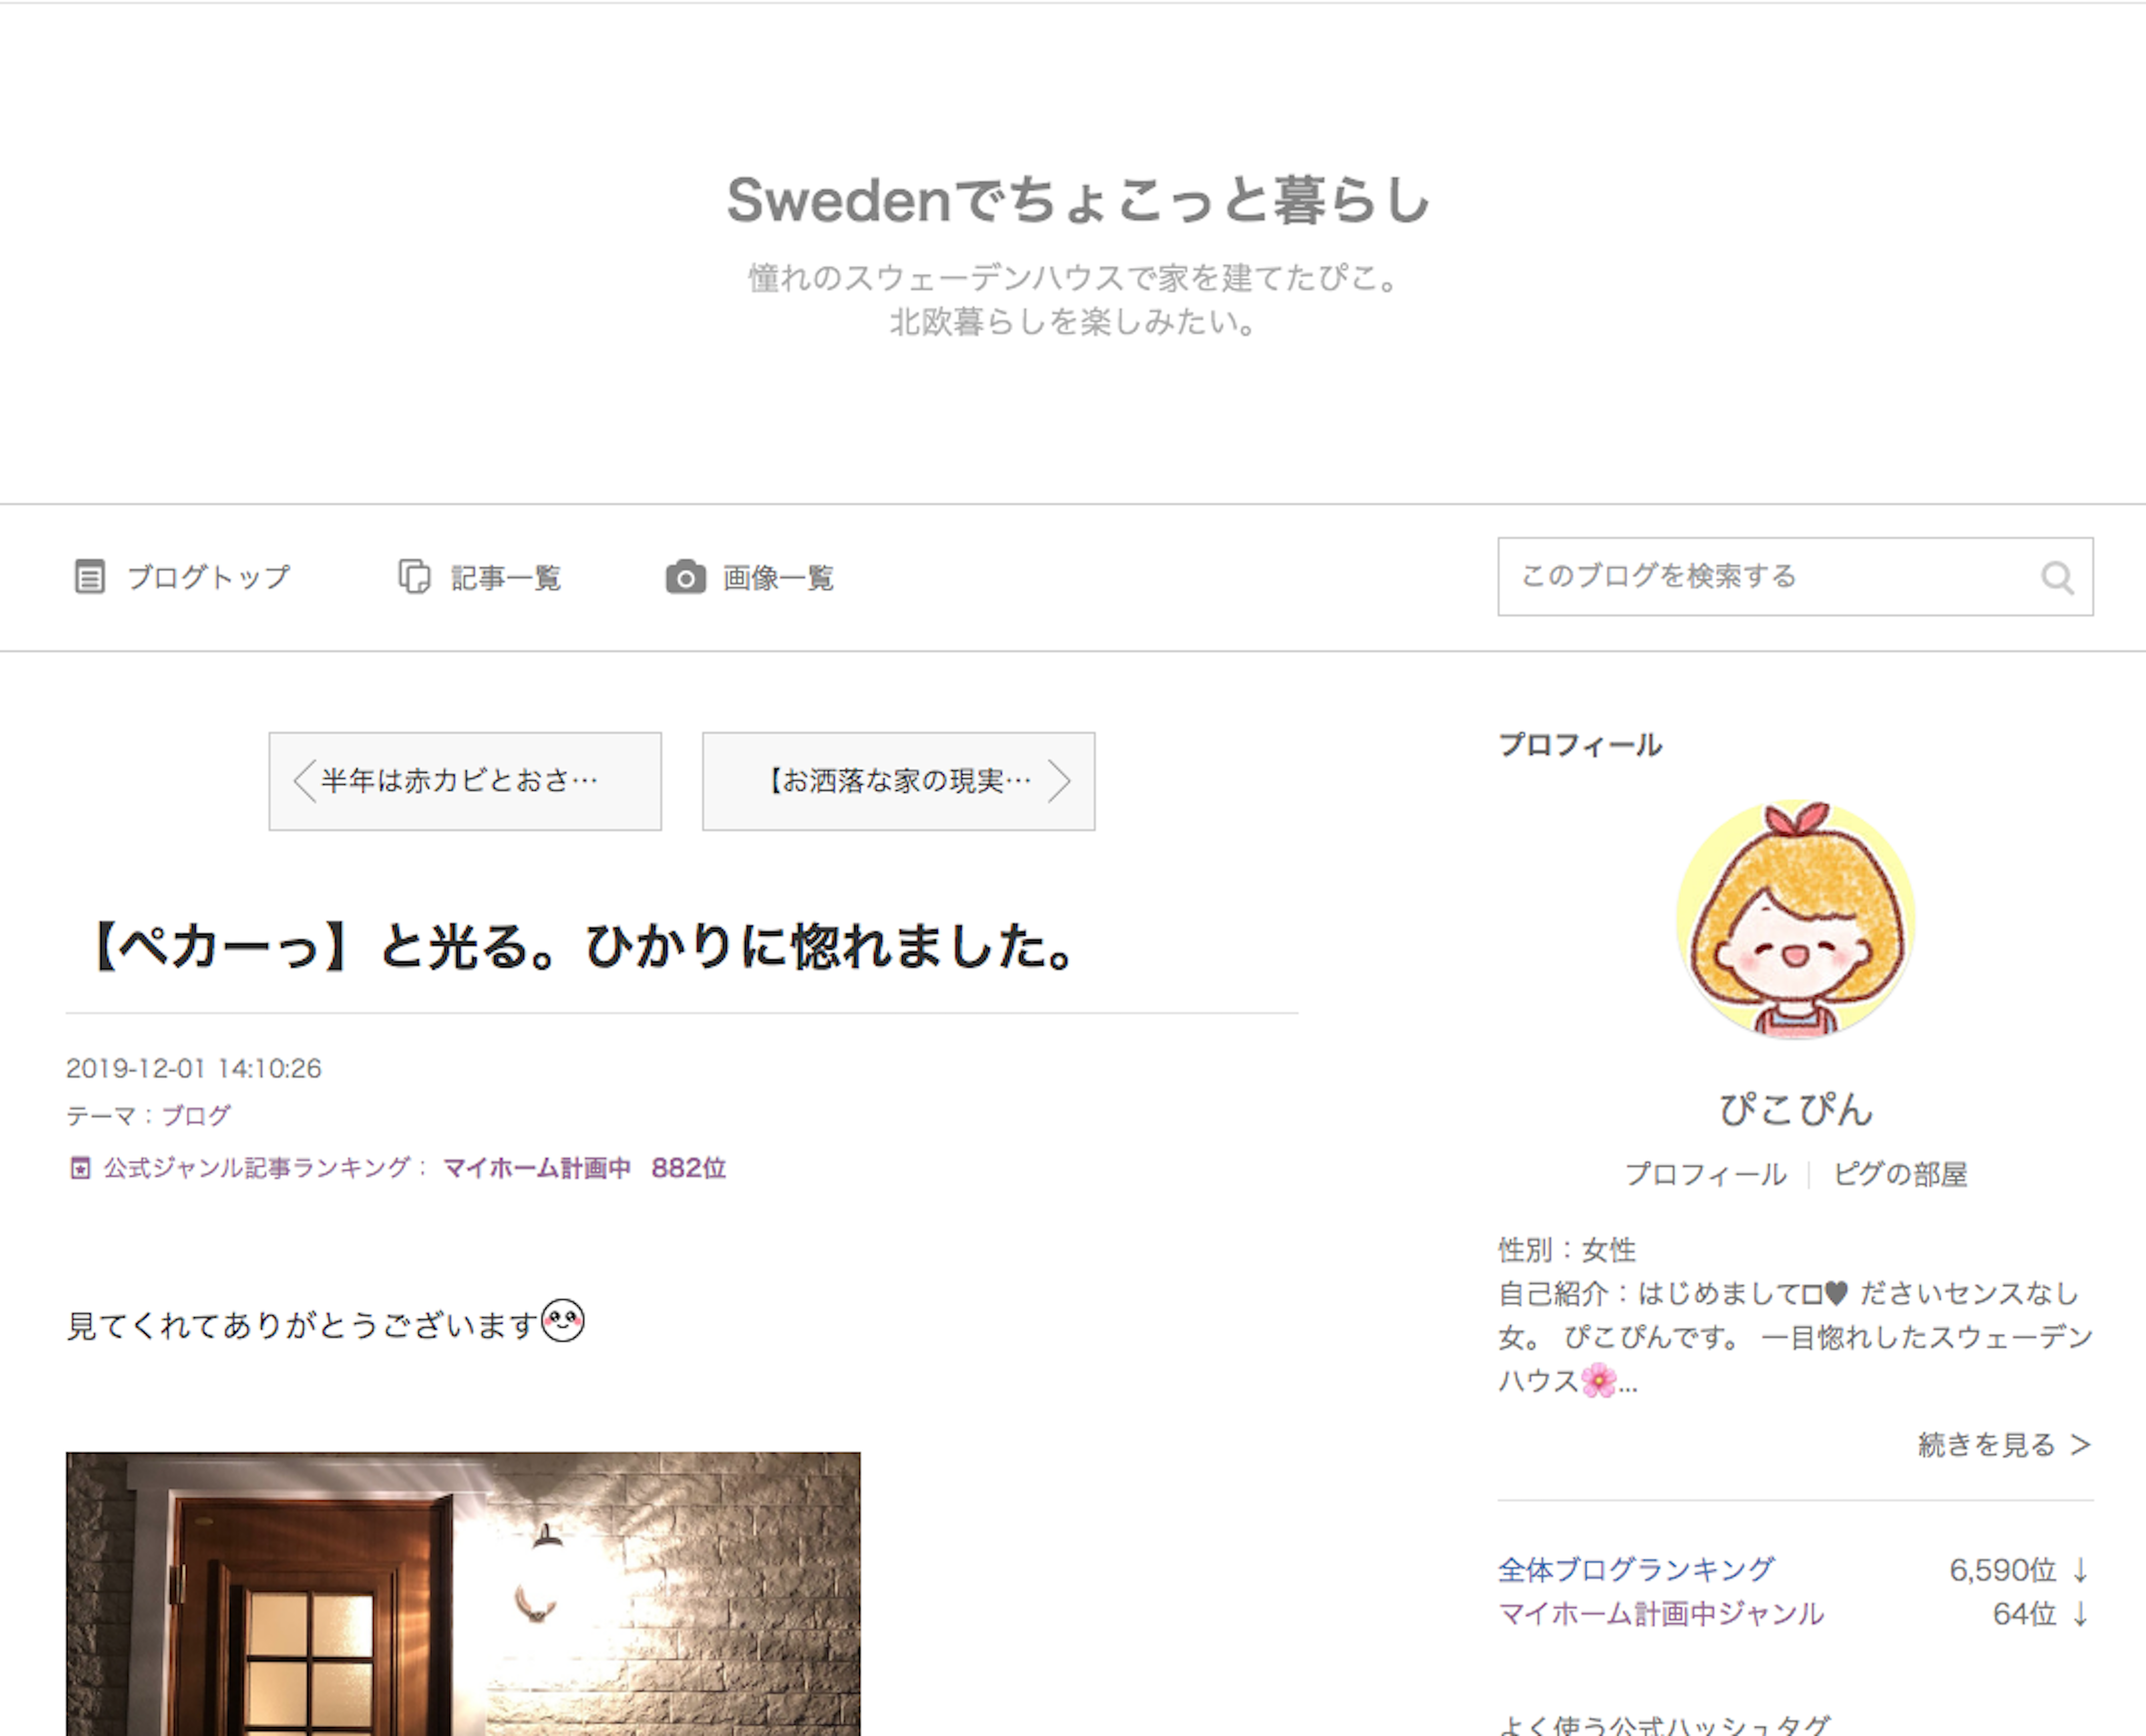Screen dimensions: 2146x1736
Task: Click the blog subtitle 北欧暮らしを楽しみたい。
Action: click(x=1073, y=322)
